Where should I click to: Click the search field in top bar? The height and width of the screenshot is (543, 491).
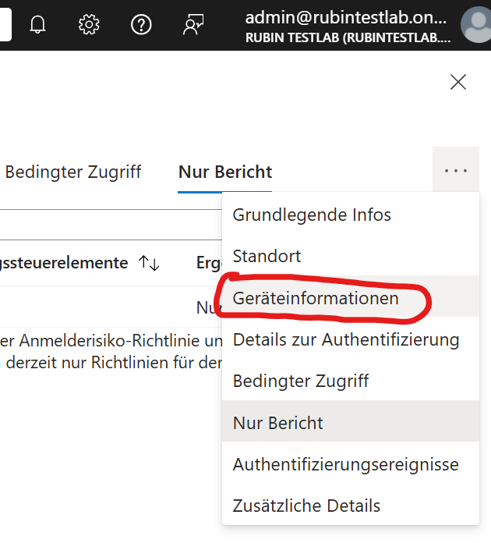pyautogui.click(x=5, y=25)
